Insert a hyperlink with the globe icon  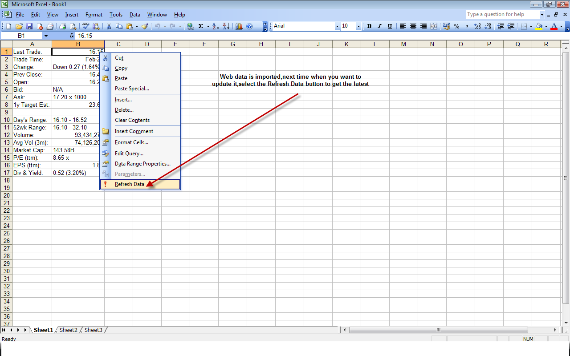tap(191, 26)
